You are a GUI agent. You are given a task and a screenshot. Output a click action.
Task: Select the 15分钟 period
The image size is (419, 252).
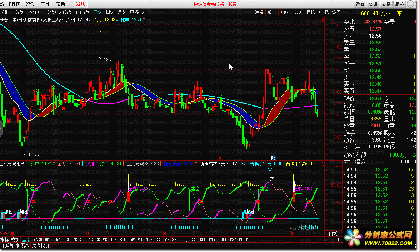click(x=49, y=12)
